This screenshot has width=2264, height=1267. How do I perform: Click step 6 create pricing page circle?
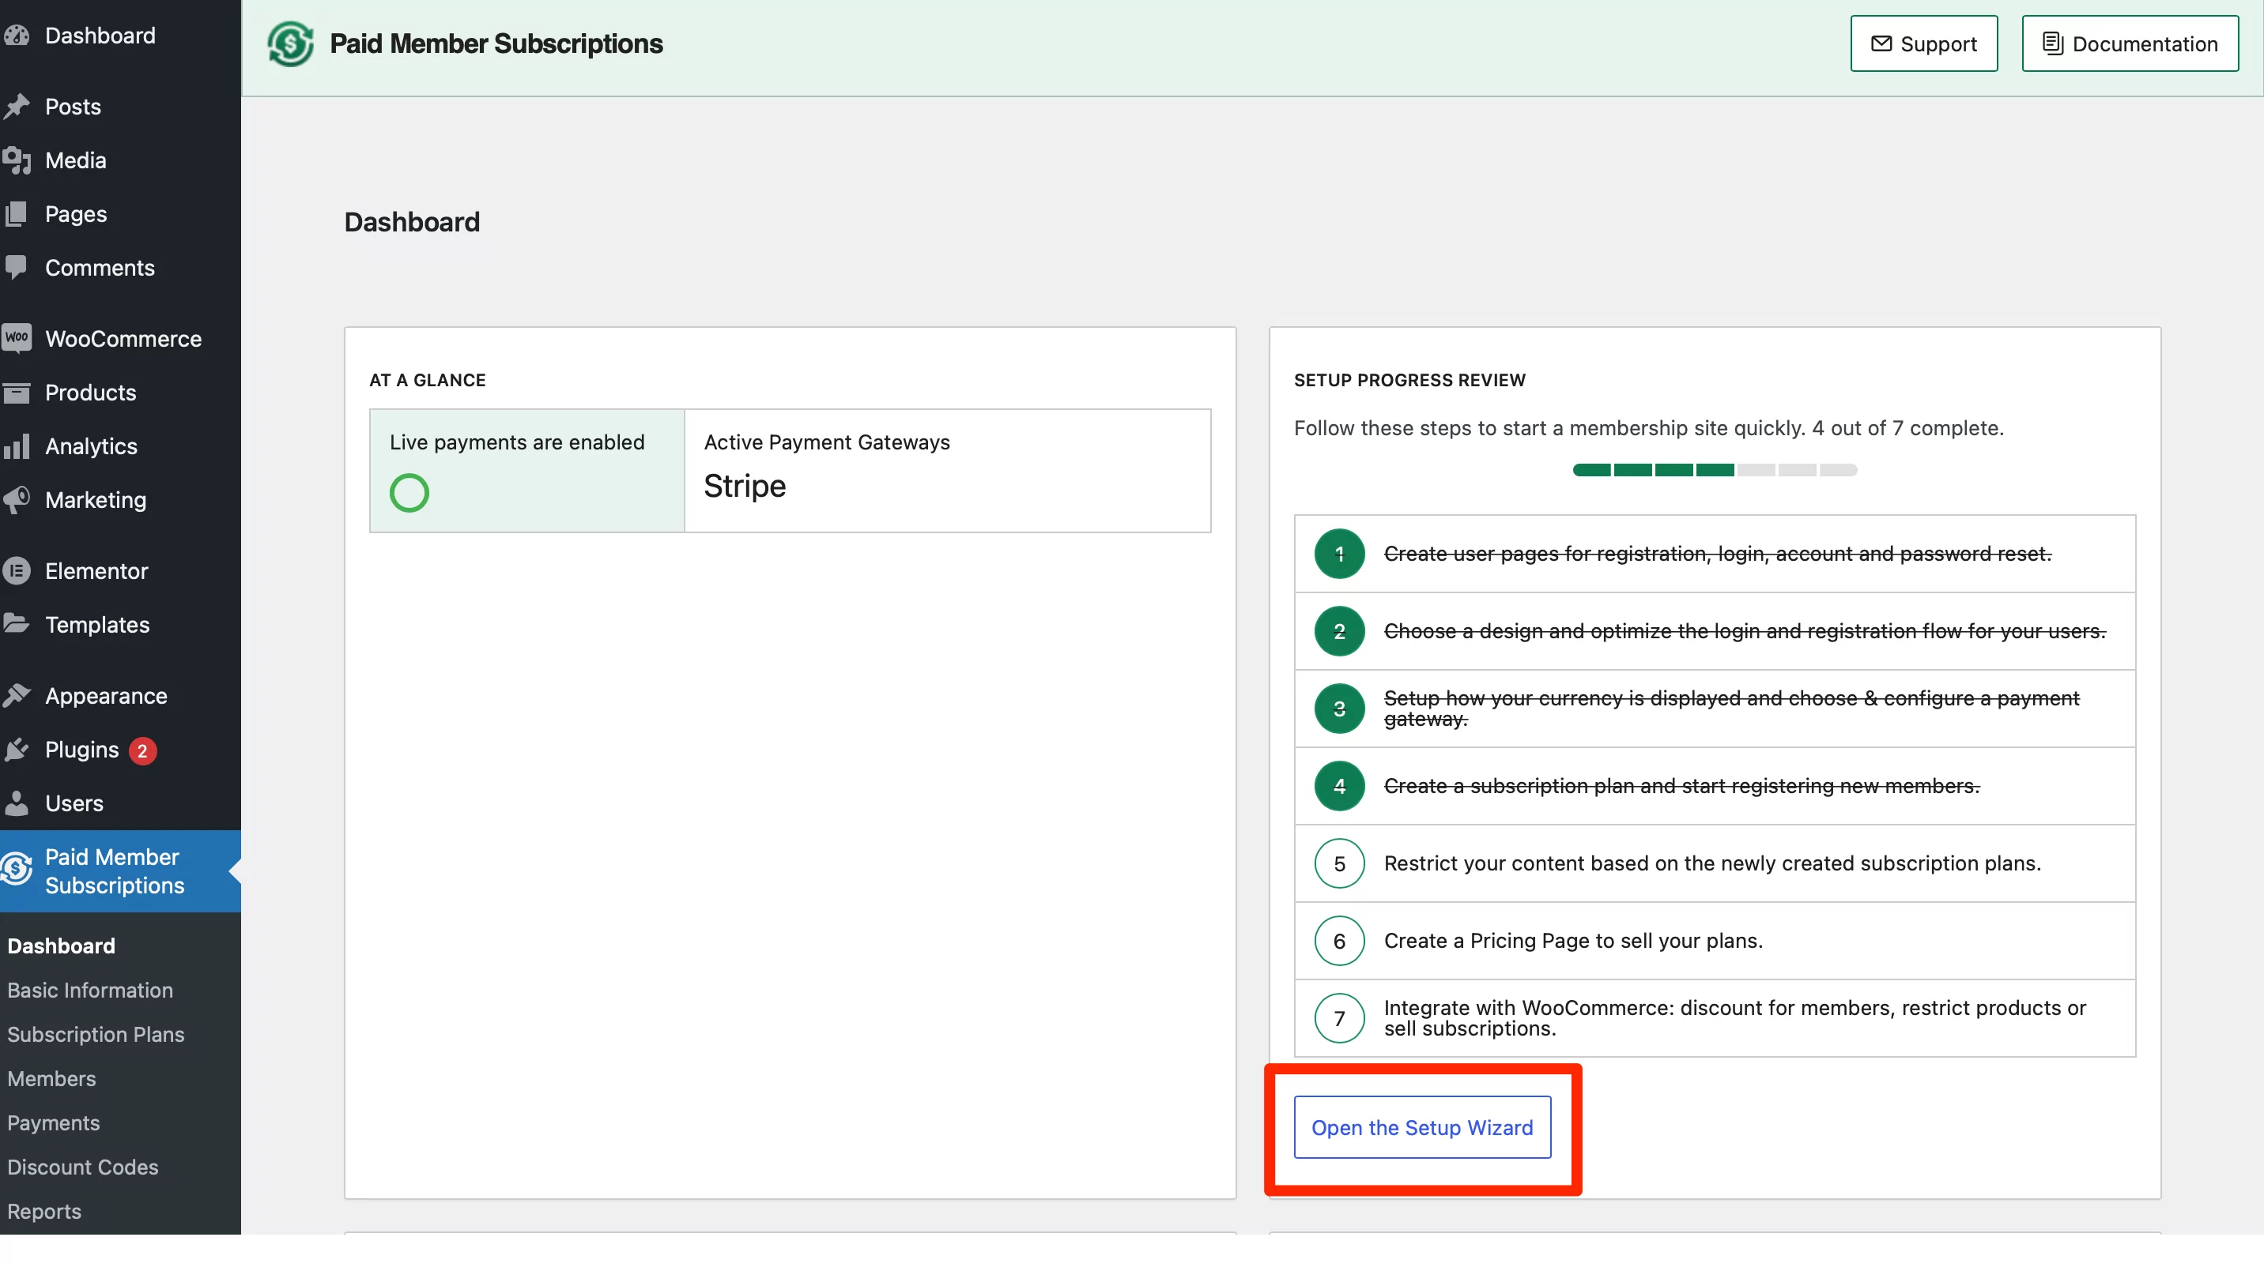click(x=1339, y=941)
